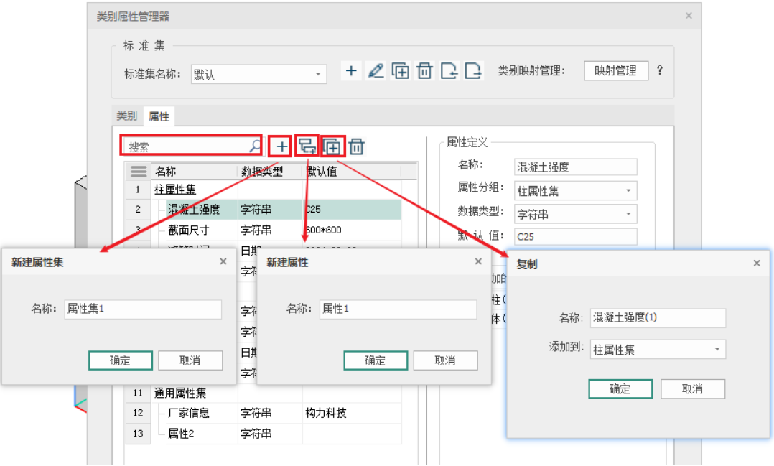Click the question mark help icon
Screen dimensions: 774x466
click(x=660, y=70)
